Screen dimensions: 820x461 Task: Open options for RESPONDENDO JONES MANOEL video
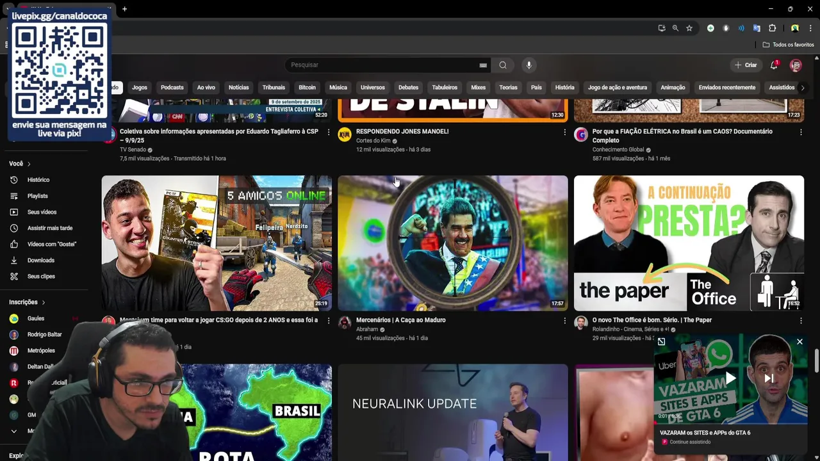tap(564, 132)
